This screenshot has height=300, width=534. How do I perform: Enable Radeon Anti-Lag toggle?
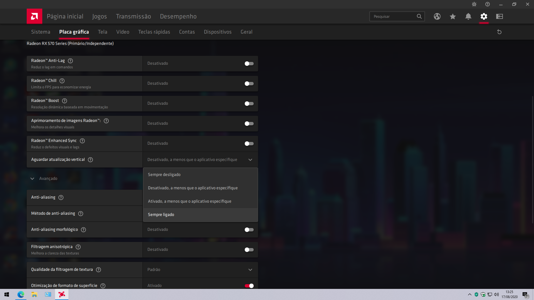pos(249,64)
